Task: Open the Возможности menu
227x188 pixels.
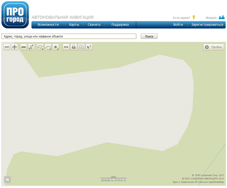Action: [x=48, y=25]
